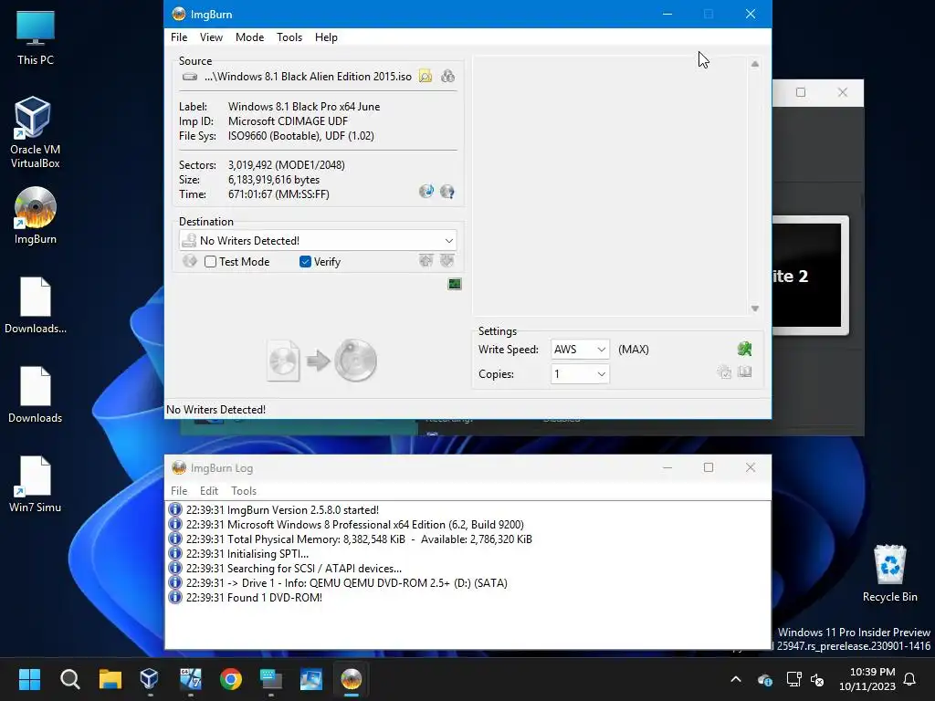Open ImgBurn Help menu
This screenshot has height=701, width=935.
pos(326,37)
